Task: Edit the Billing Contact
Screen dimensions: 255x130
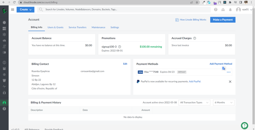Action: [125, 64]
